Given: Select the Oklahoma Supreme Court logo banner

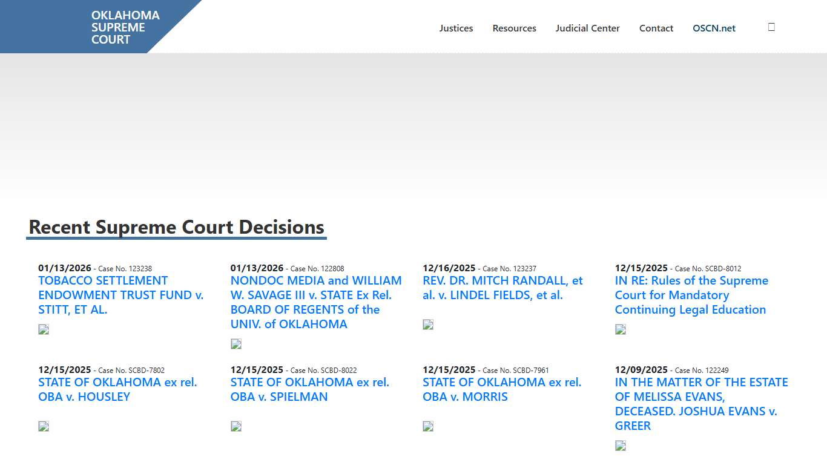Looking at the screenshot, I should tap(125, 27).
